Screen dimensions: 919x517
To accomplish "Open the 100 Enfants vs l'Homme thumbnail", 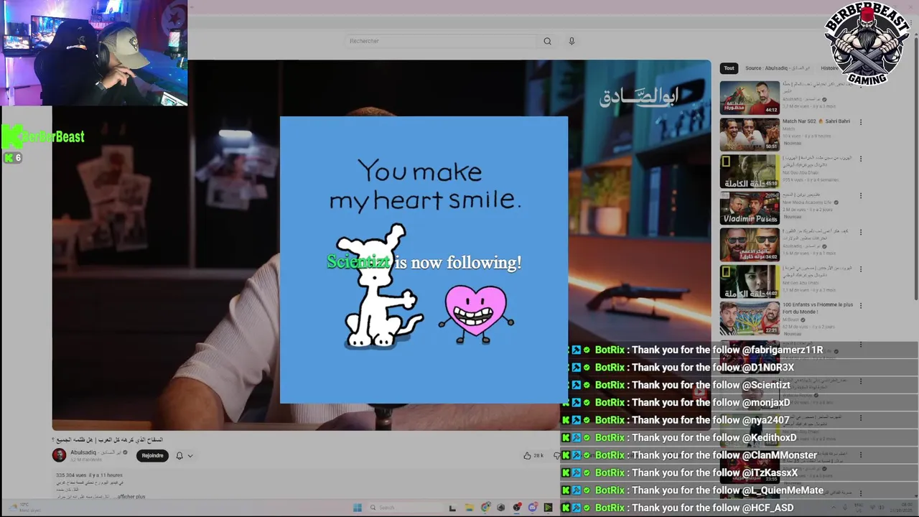I will pyautogui.click(x=750, y=318).
